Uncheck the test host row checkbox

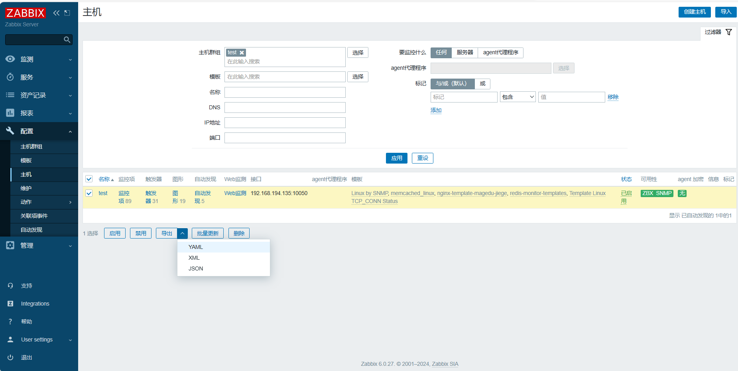(x=89, y=193)
